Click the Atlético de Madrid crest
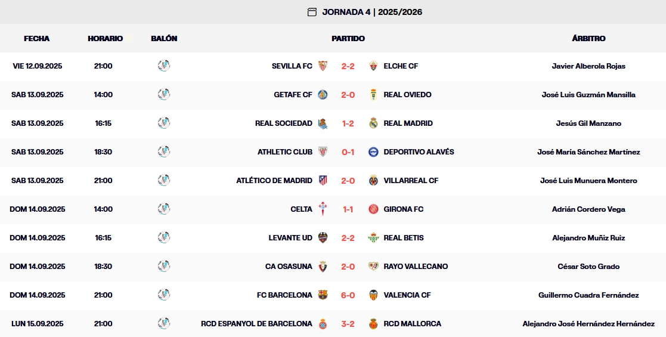 [323, 181]
